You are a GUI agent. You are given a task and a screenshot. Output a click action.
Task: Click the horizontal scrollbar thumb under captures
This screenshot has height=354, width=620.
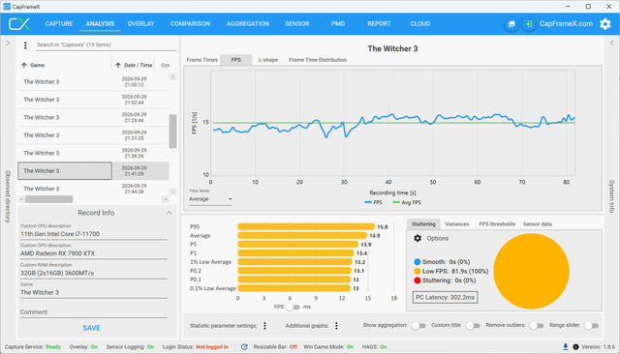point(49,199)
